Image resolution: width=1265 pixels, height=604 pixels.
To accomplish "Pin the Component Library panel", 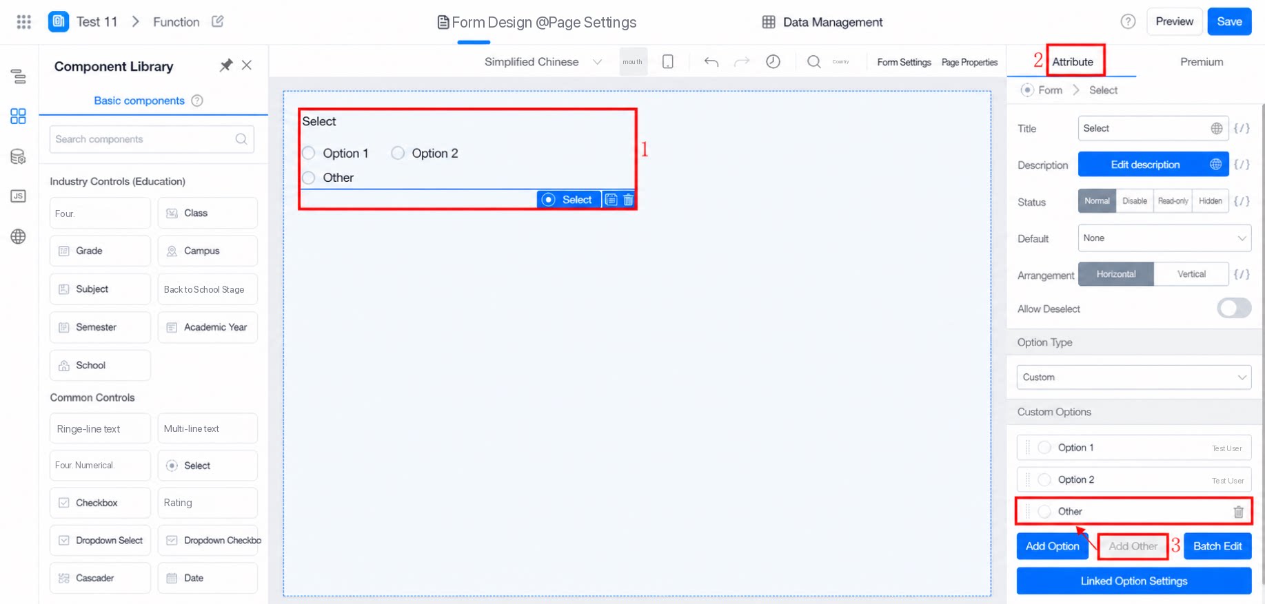I will pos(226,65).
